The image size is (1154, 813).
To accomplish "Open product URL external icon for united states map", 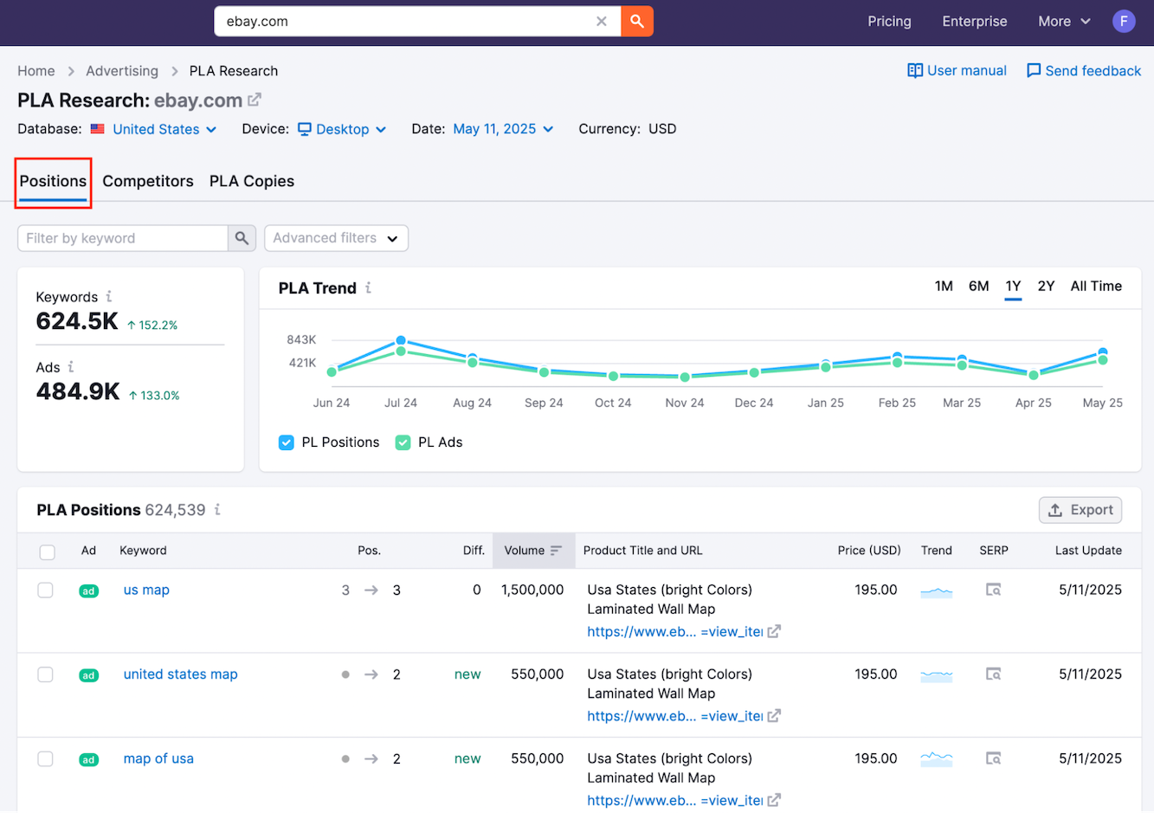I will (774, 716).
